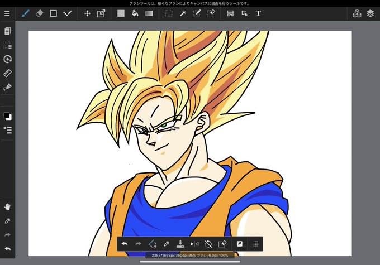Choose the Select Eraser tool
The width and height of the screenshot is (380, 265).
tap(211, 13)
